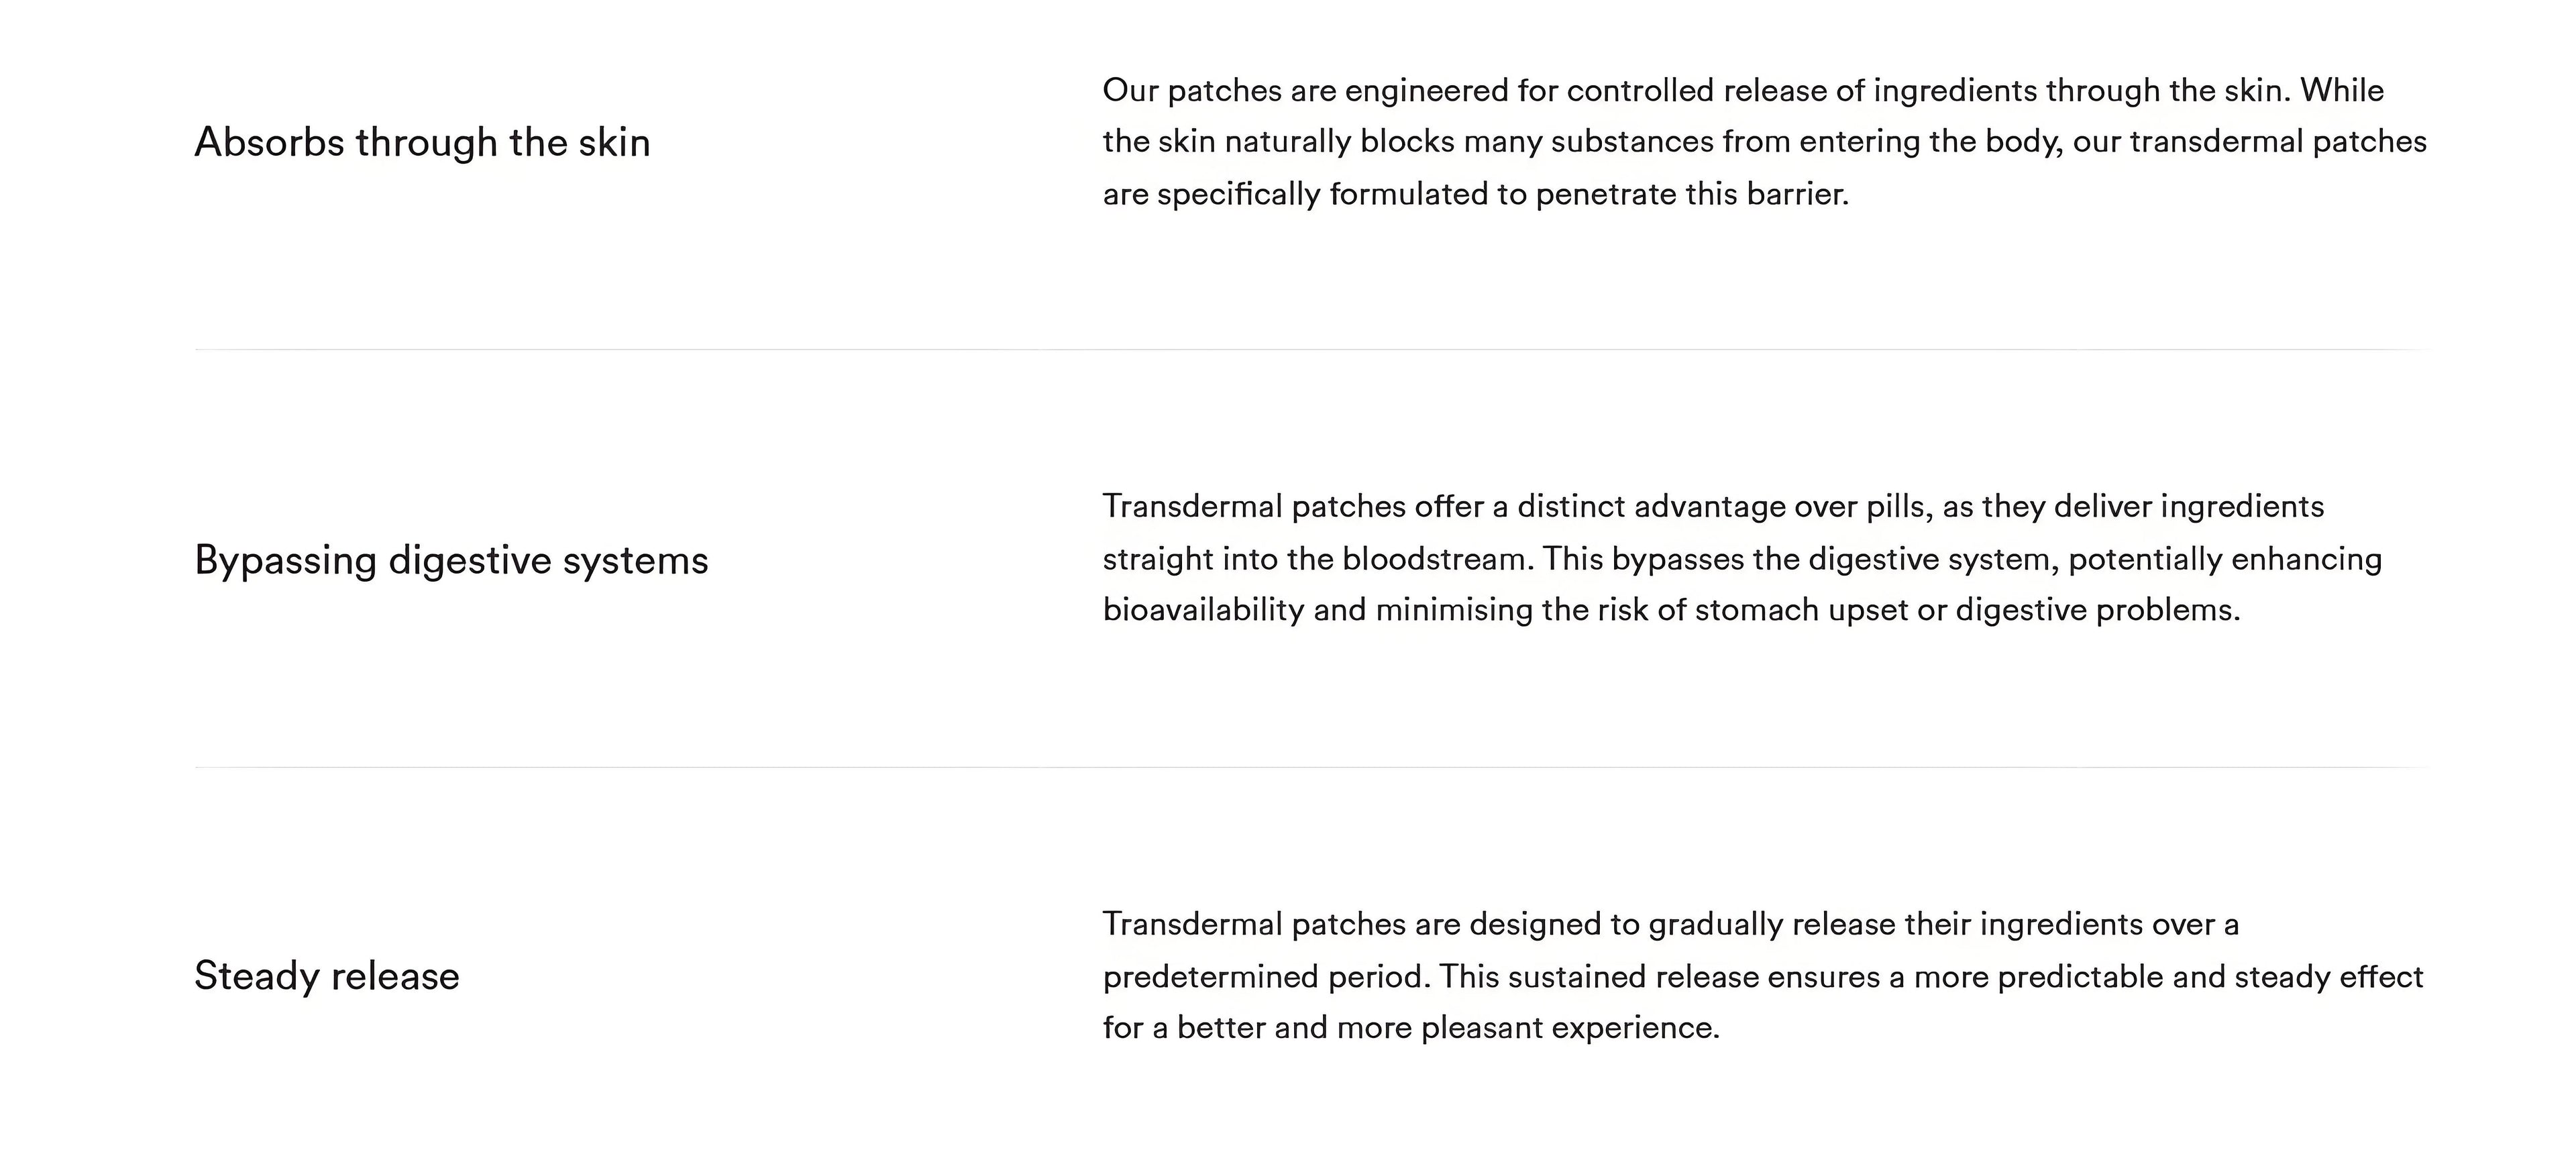The width and height of the screenshot is (2576, 1150).
Task: Click the paragraph about gradual ingredient release
Action: (1762, 976)
